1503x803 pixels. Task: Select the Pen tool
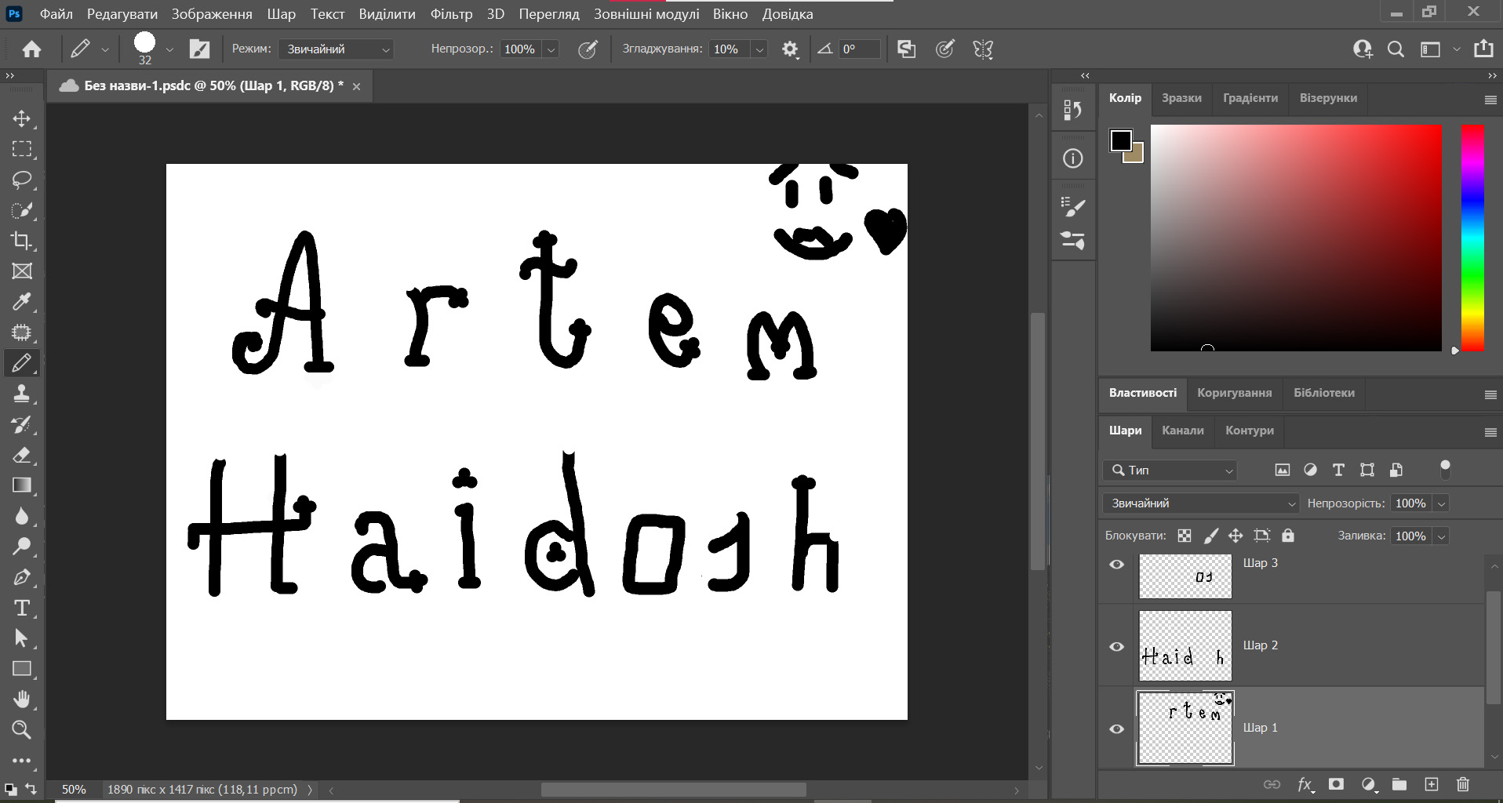[x=21, y=577]
